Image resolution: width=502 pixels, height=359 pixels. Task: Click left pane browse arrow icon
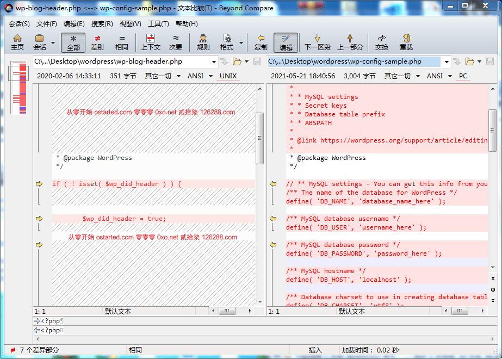tap(224, 61)
